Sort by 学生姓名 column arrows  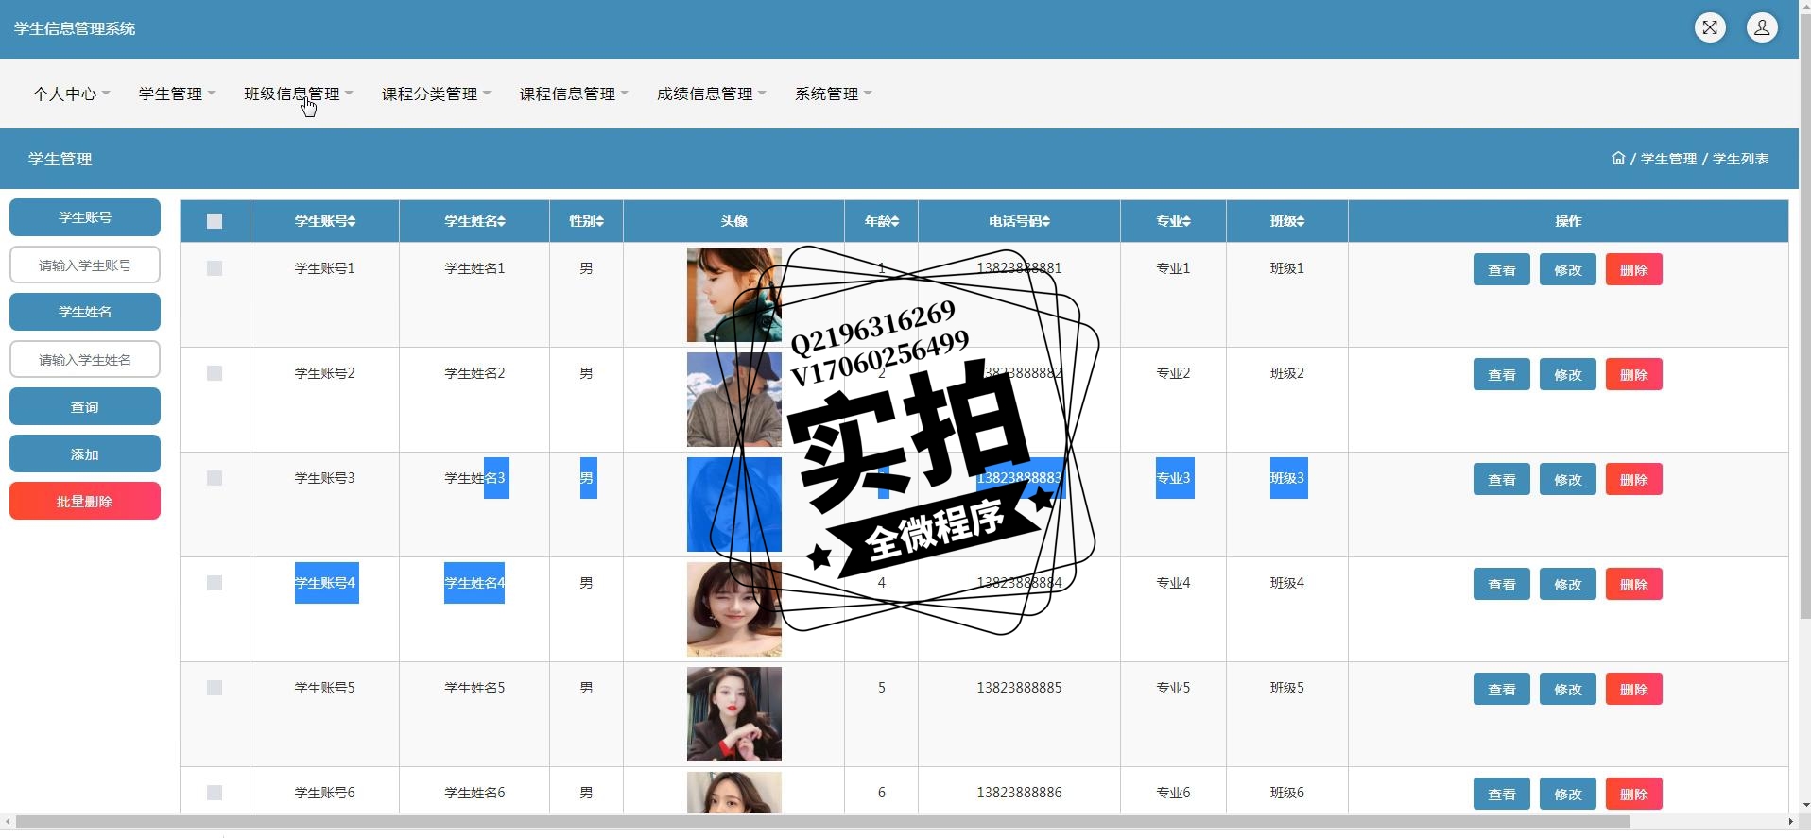click(501, 221)
